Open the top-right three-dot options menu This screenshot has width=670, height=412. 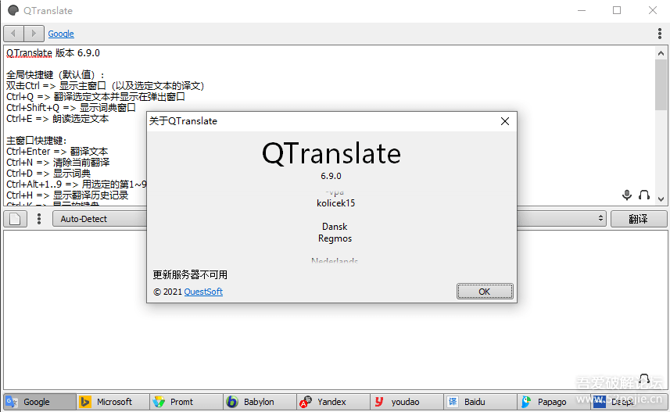point(660,34)
